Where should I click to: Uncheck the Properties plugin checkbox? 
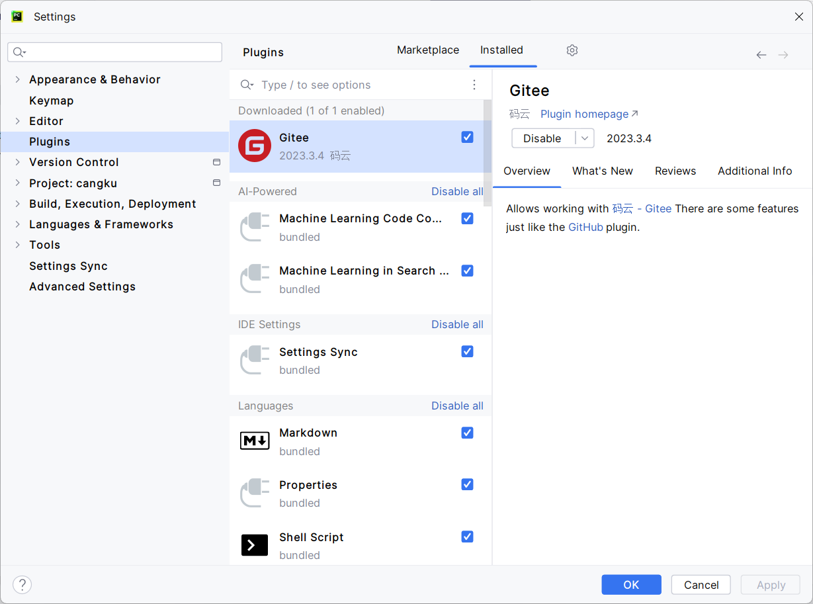468,484
